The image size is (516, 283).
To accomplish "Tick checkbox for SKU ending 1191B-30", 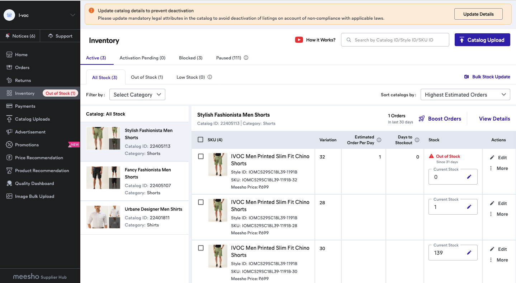I will (x=201, y=248).
